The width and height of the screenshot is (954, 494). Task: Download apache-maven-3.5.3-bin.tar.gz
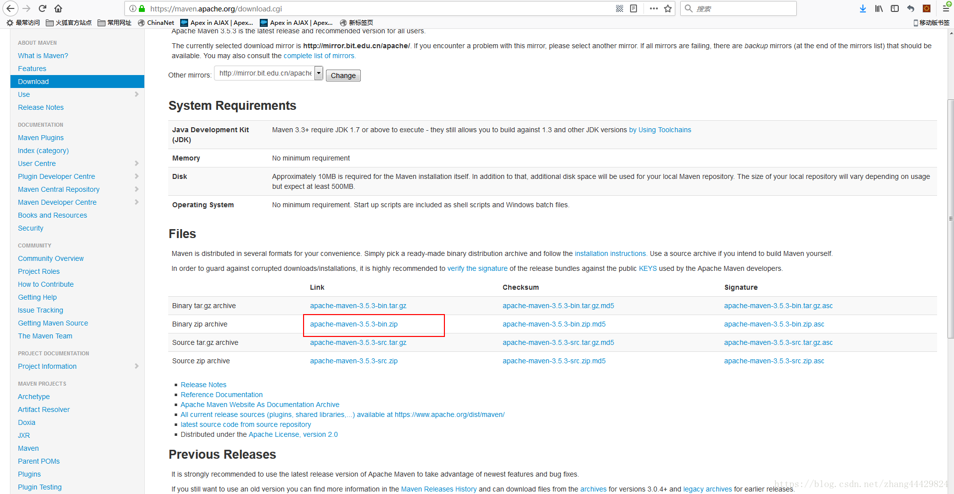(x=358, y=306)
